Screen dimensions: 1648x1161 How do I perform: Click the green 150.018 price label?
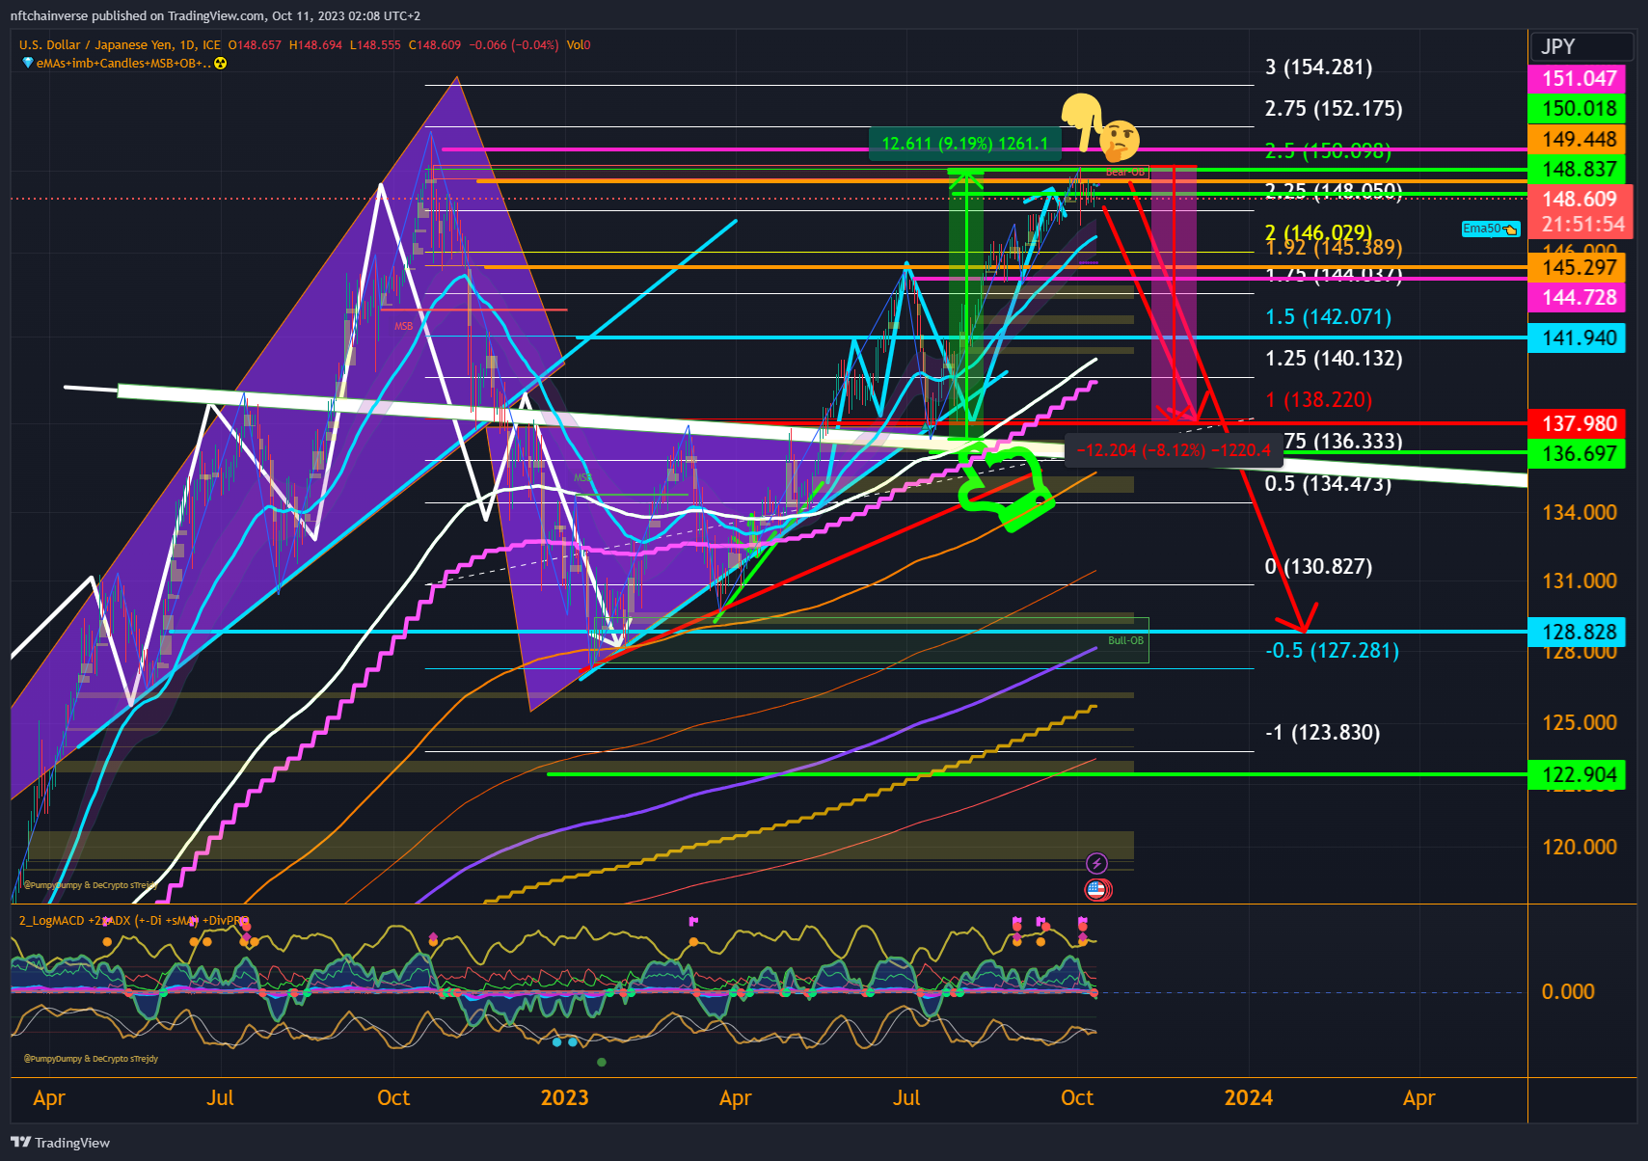1578,108
